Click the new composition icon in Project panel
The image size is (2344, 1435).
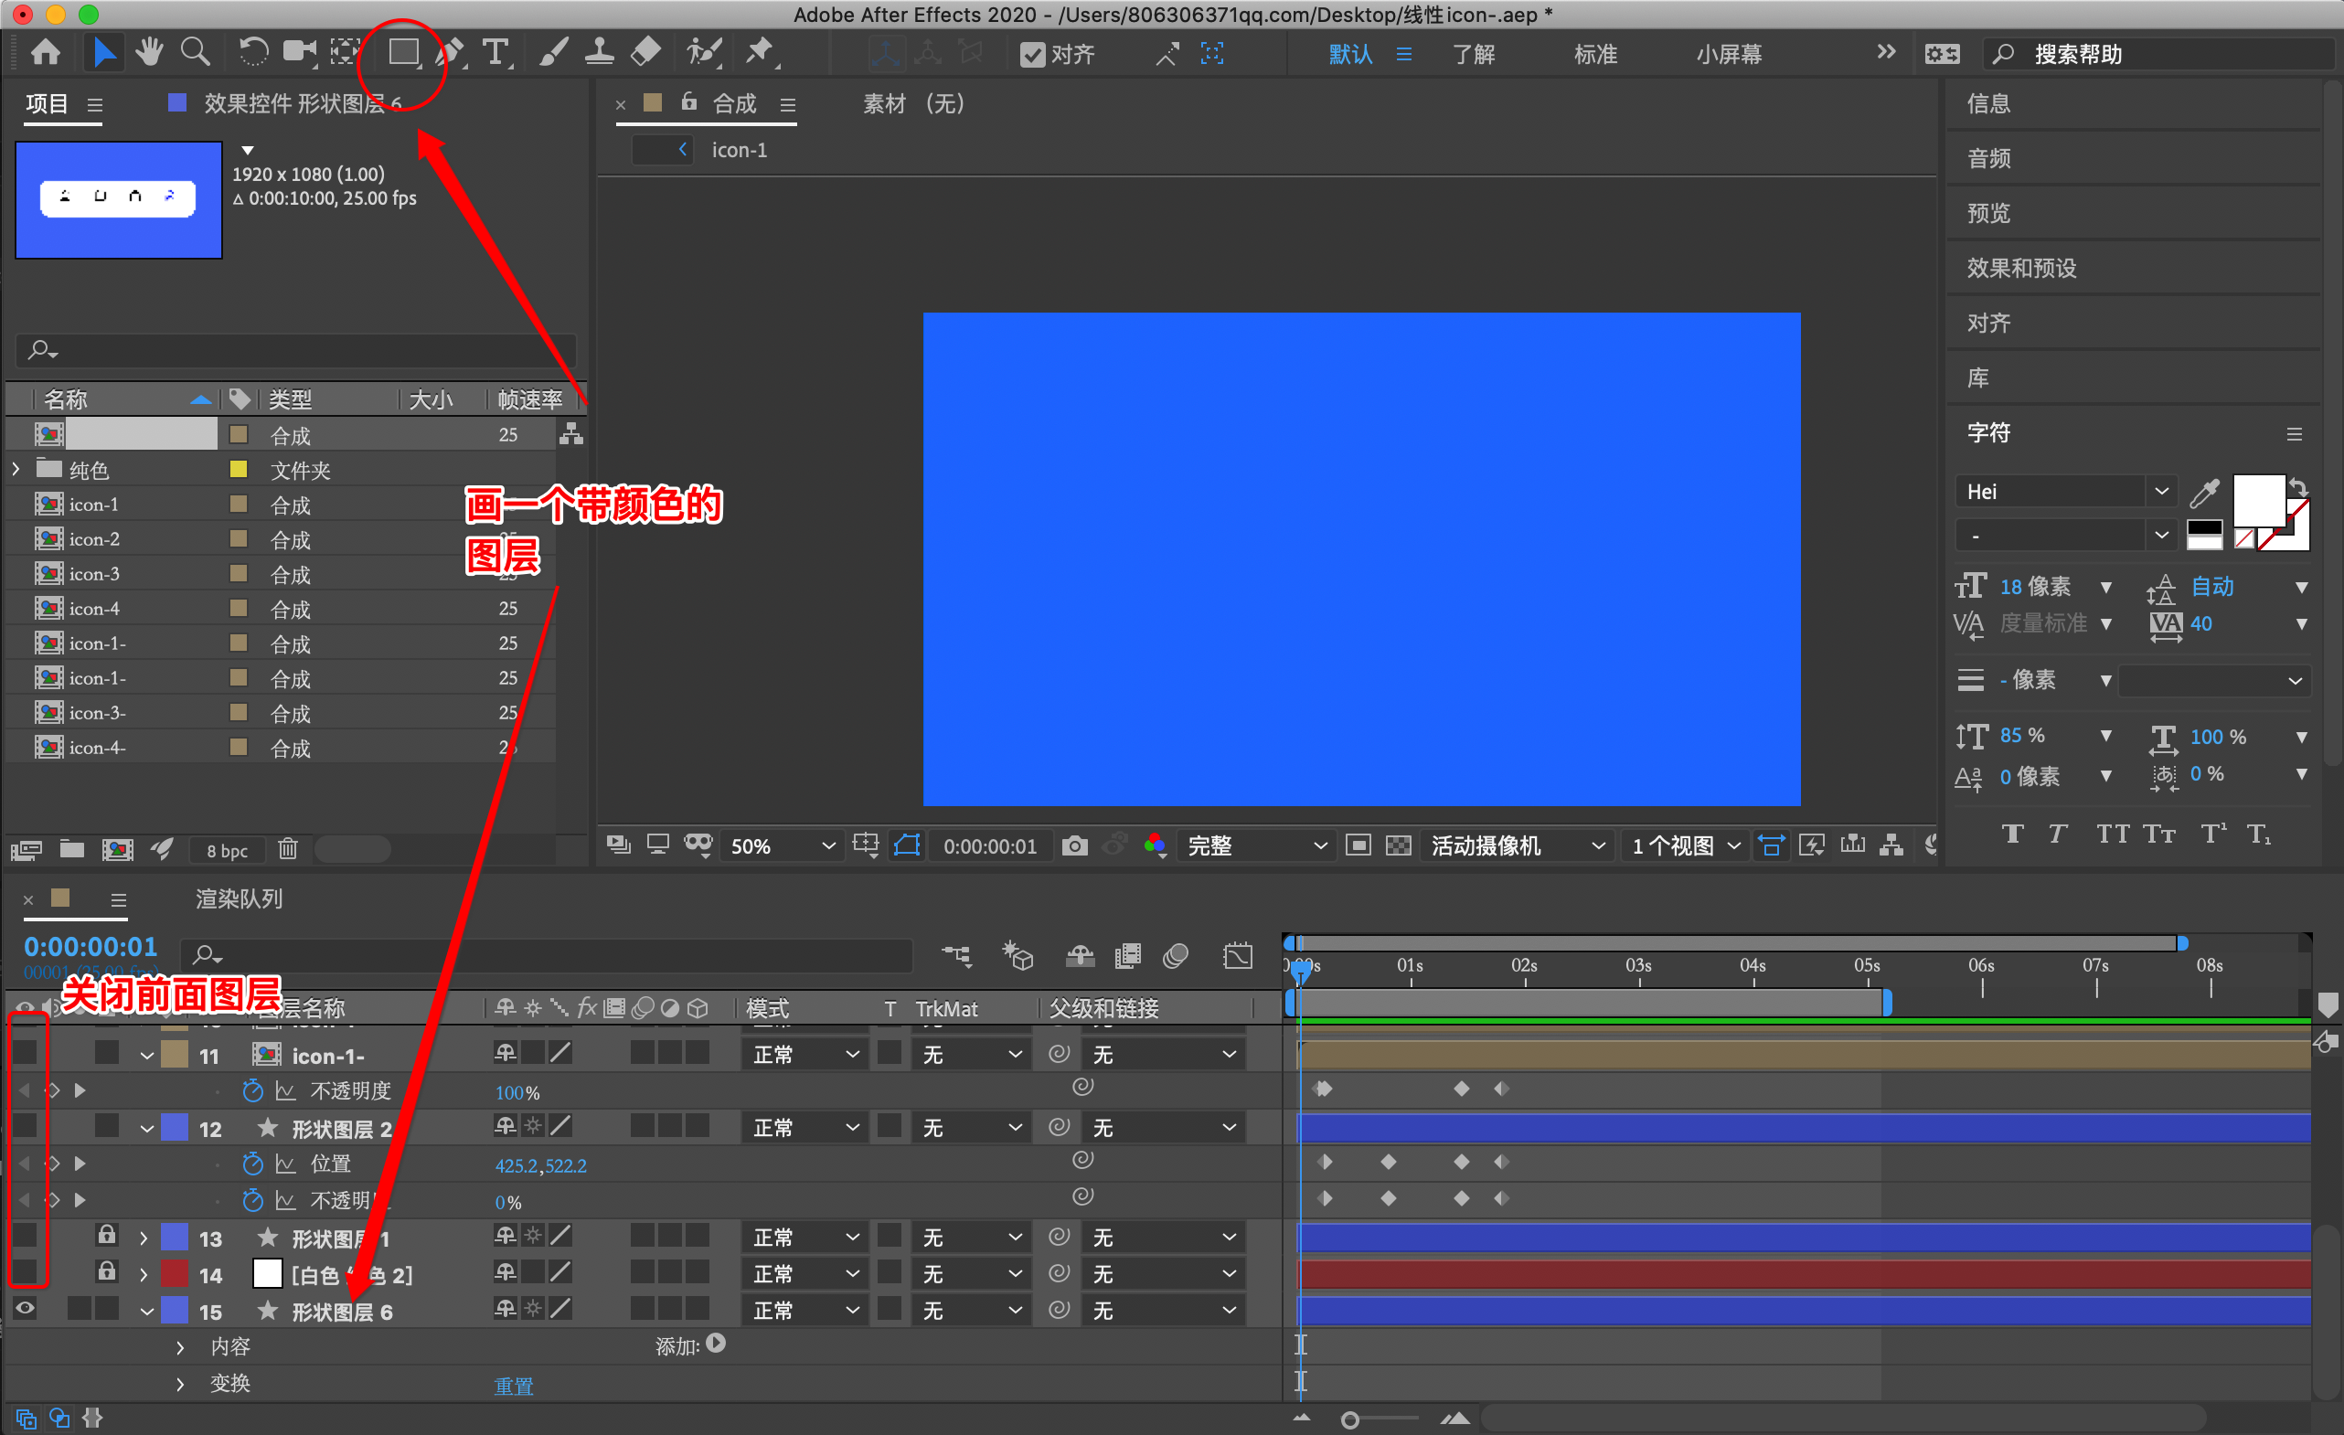[x=118, y=848]
